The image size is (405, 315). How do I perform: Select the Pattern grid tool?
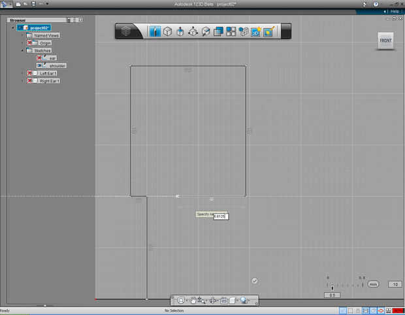coord(231,32)
